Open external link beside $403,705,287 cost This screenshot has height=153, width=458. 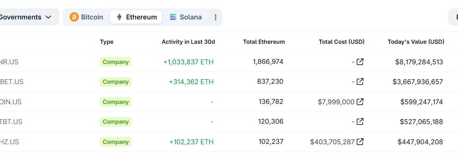[360, 142]
